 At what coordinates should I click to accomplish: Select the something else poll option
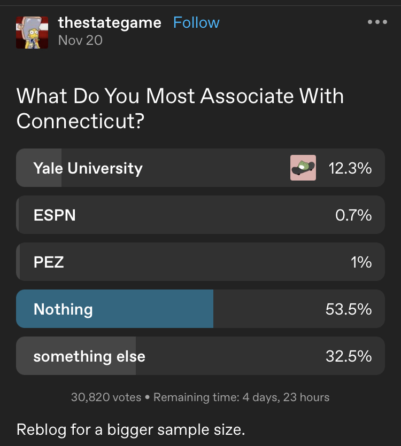tap(200, 356)
